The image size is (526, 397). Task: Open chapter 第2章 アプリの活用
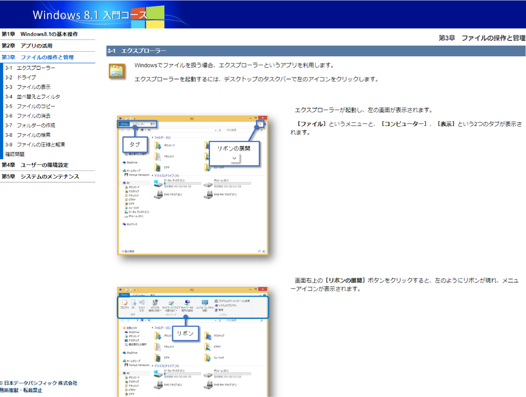27,46
